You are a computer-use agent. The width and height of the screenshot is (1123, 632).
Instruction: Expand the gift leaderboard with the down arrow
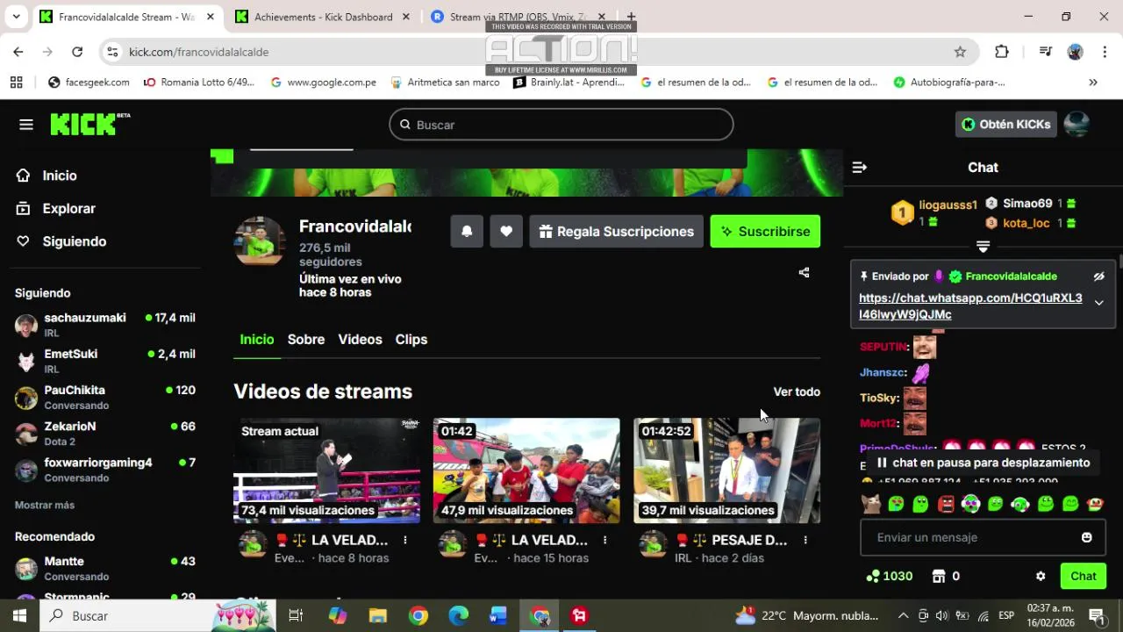pos(983,247)
